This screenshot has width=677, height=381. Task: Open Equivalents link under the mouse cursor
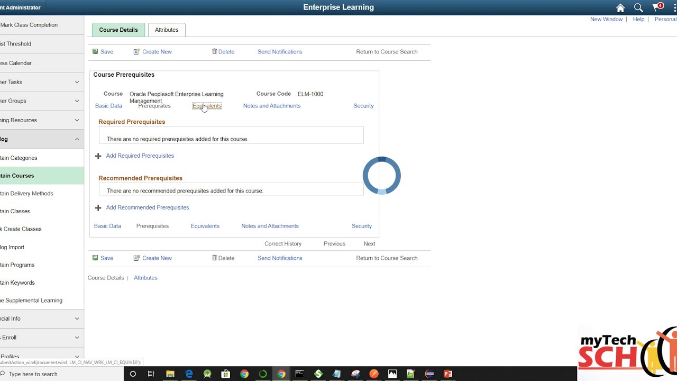coord(207,106)
